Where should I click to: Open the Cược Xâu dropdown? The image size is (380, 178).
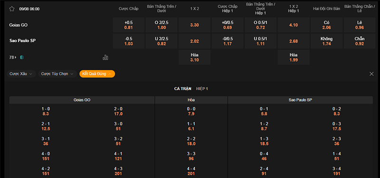[x=21, y=74]
